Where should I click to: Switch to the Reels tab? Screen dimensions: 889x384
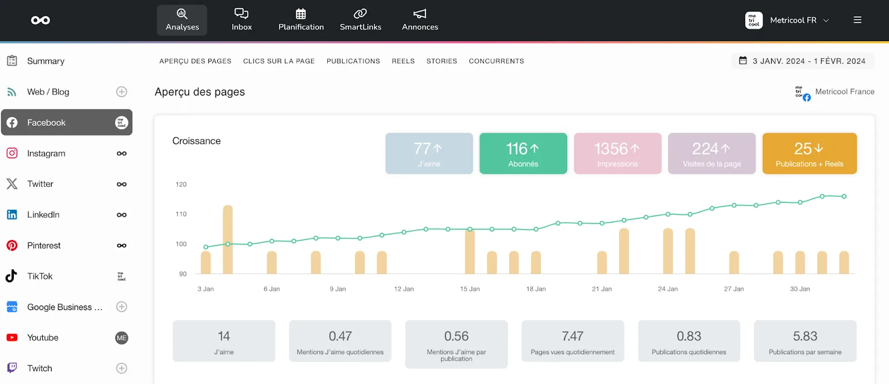point(403,61)
